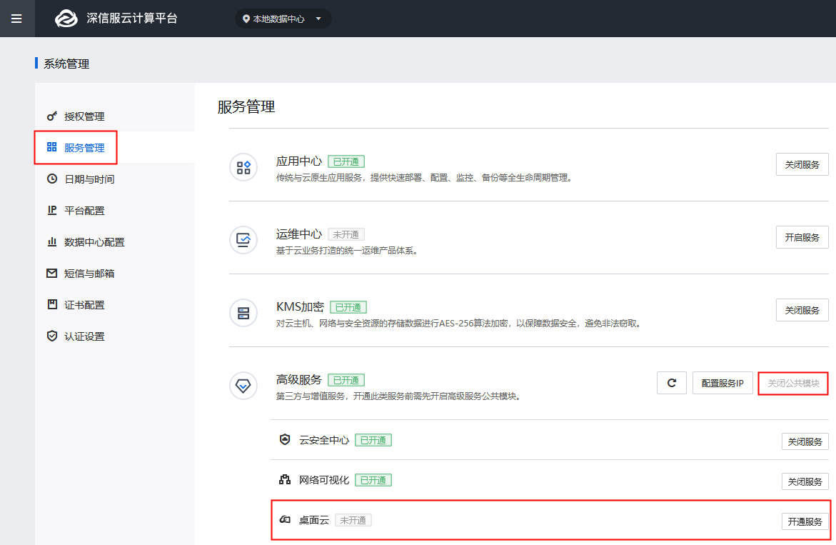Image resolution: width=836 pixels, height=545 pixels.
Task: Click the 云安全中心 已开通 status tag
Action: click(x=373, y=441)
